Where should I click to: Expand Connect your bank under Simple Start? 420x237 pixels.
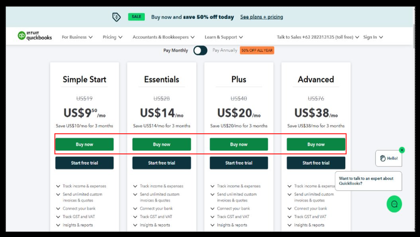click(76, 208)
